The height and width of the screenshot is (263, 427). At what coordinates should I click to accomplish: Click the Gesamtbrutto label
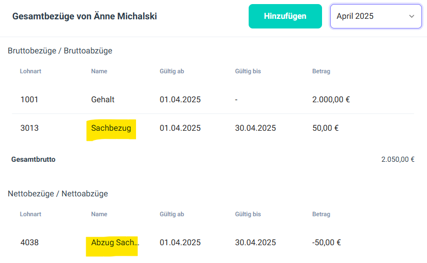pyautogui.click(x=33, y=160)
